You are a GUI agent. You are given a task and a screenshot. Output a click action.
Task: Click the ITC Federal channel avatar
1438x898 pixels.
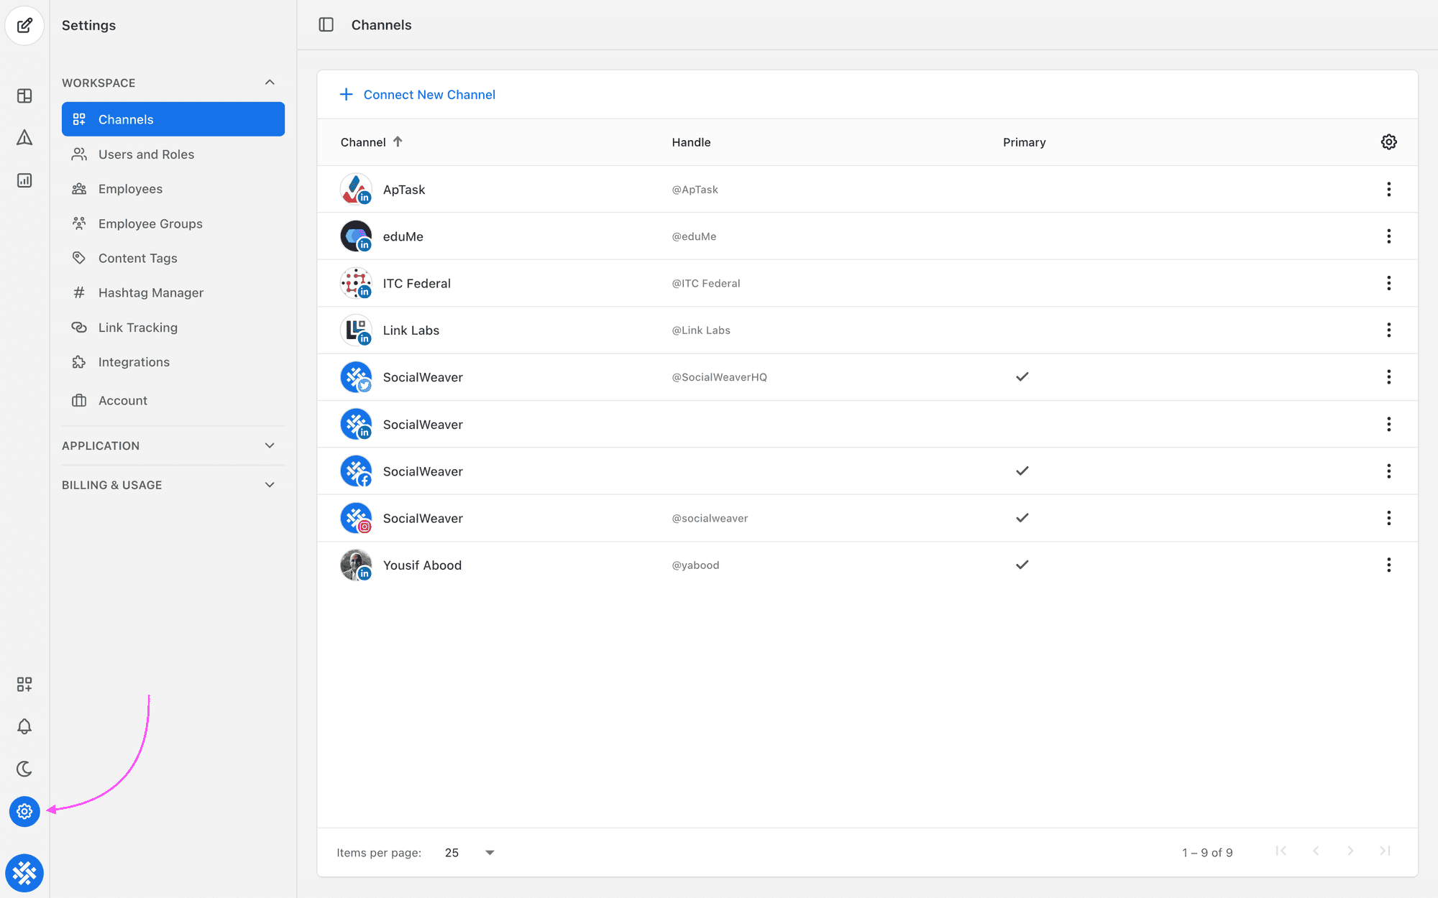tap(356, 283)
